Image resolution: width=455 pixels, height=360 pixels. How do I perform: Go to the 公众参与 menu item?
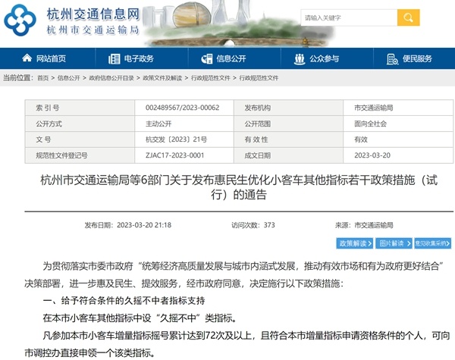pyautogui.click(x=324, y=59)
